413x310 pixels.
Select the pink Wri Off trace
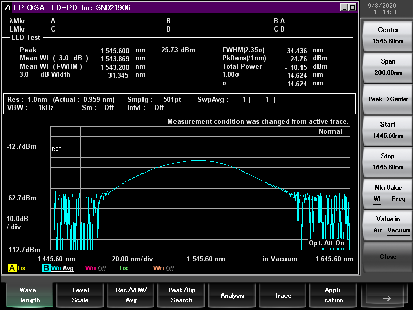click(x=96, y=268)
